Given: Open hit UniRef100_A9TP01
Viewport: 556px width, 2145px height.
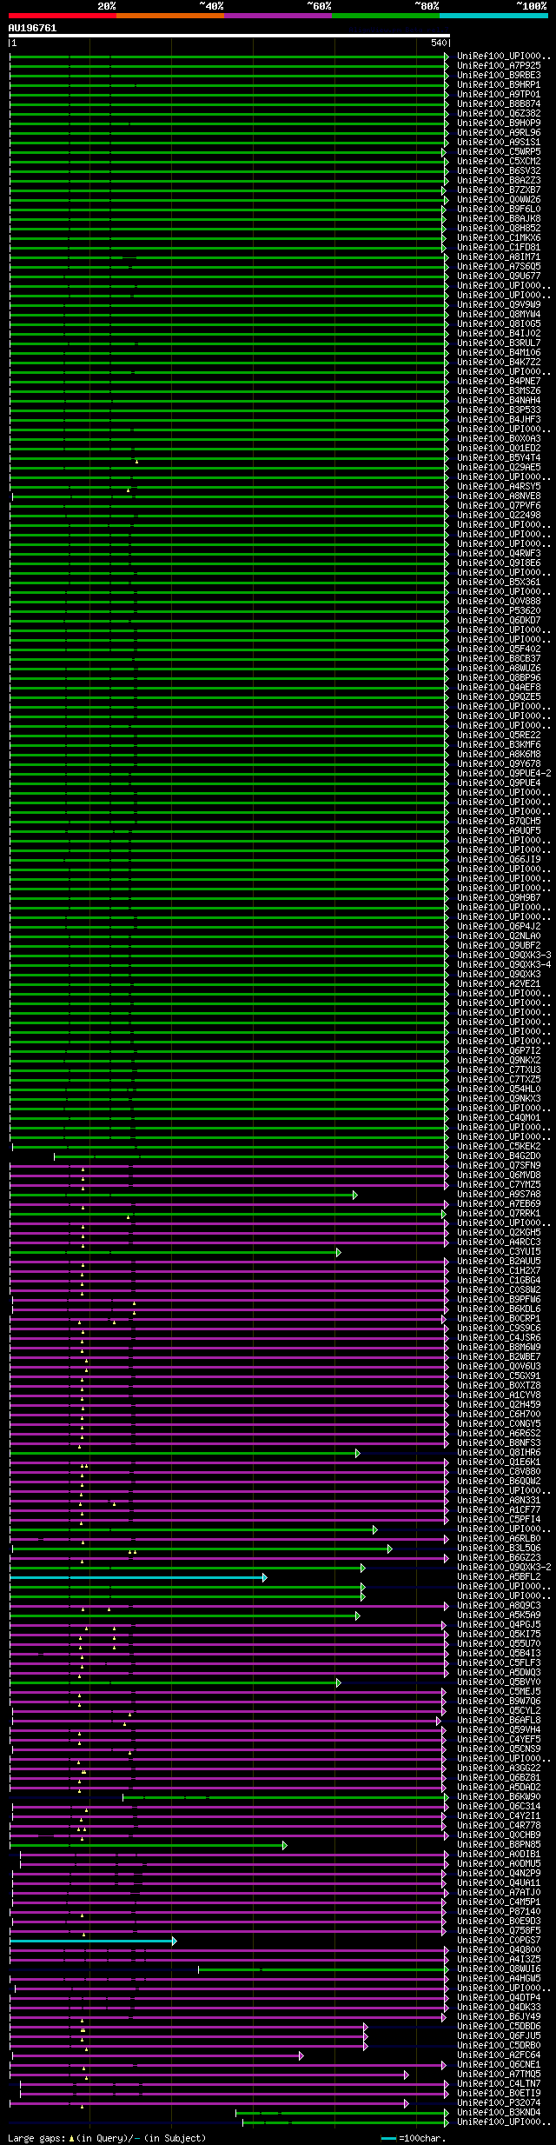Looking at the screenshot, I should click(499, 94).
